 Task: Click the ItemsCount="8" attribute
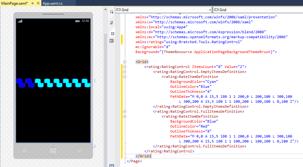pos(207,67)
